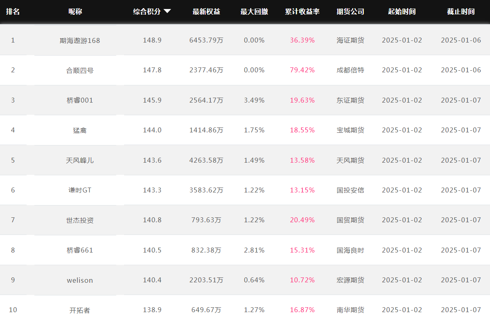Select equity value 2203.51万
The height and width of the screenshot is (324, 490).
(206, 280)
